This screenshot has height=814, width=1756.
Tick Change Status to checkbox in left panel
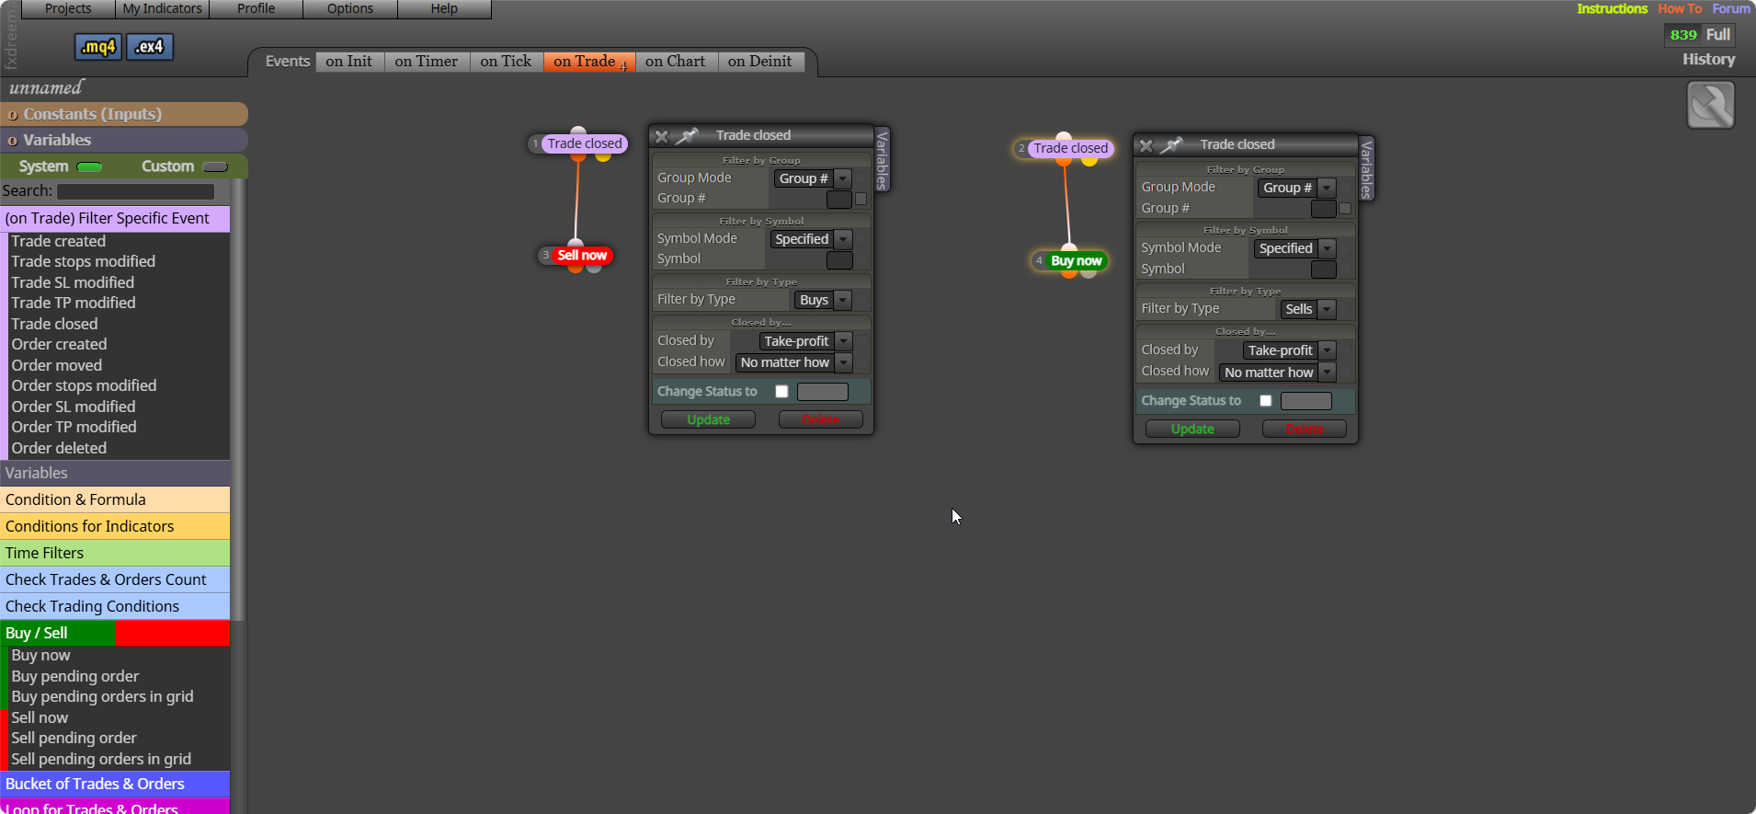(781, 392)
